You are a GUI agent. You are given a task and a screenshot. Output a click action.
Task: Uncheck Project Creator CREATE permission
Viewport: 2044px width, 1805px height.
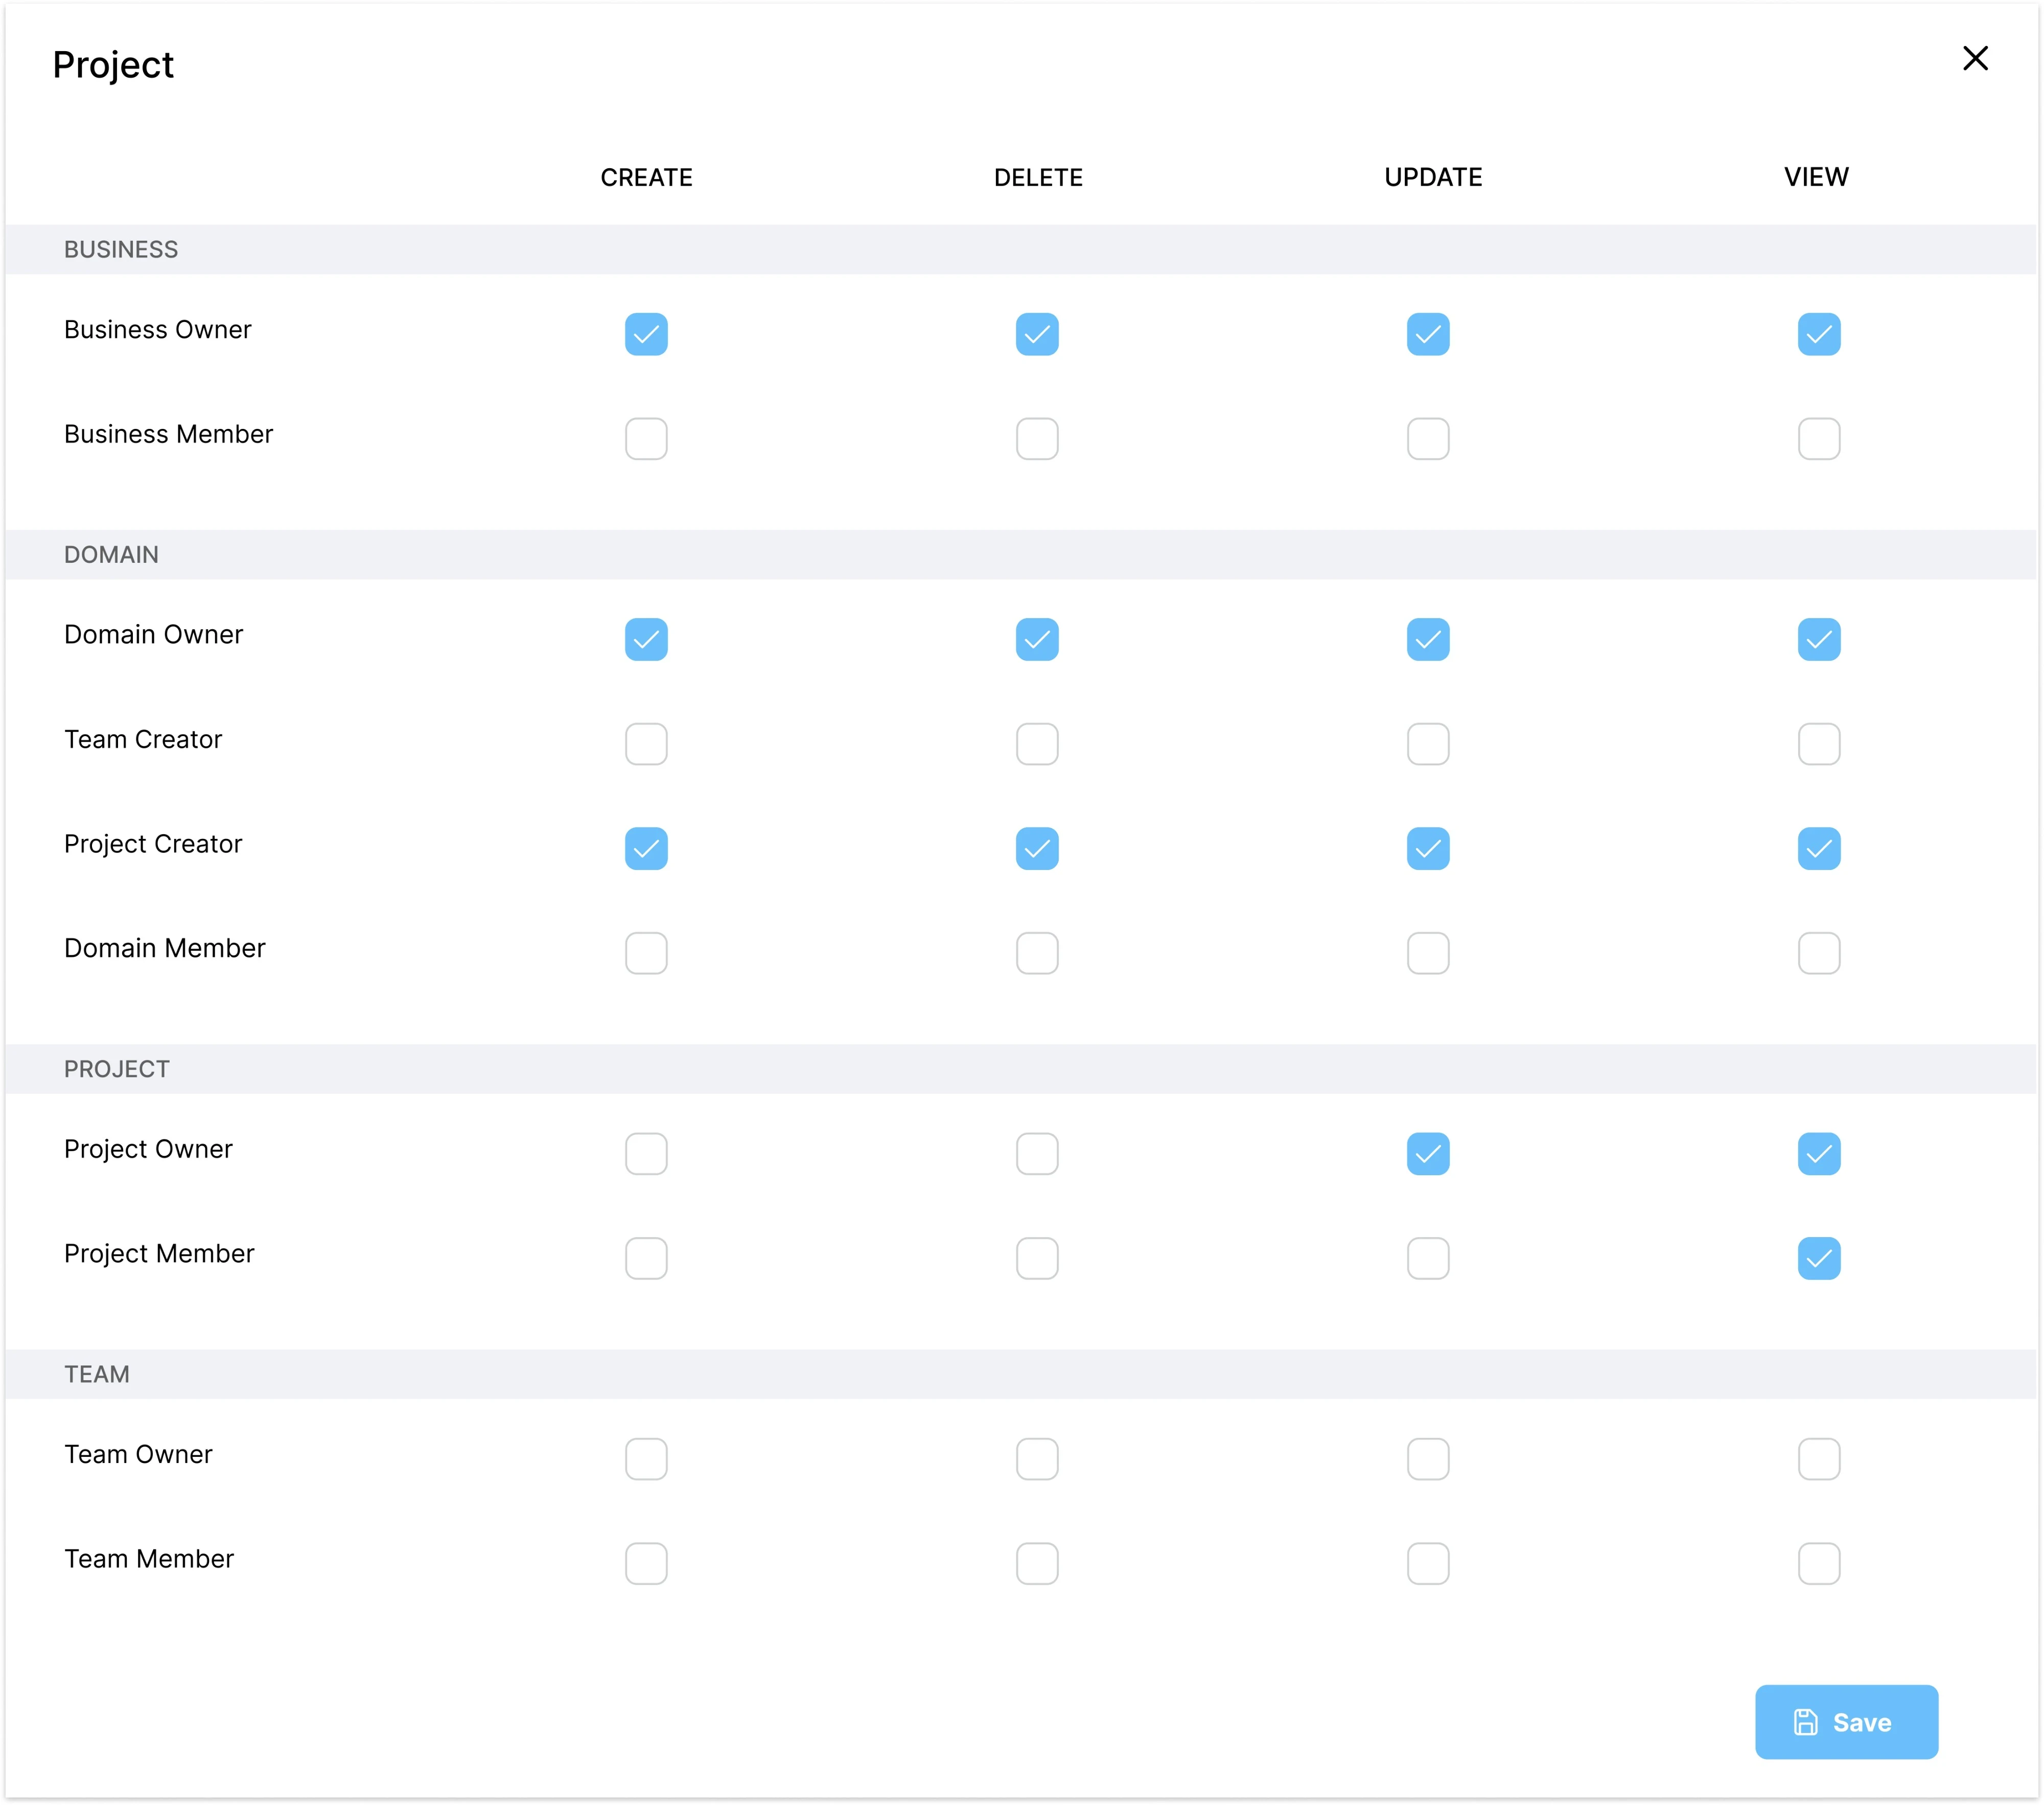click(x=646, y=849)
